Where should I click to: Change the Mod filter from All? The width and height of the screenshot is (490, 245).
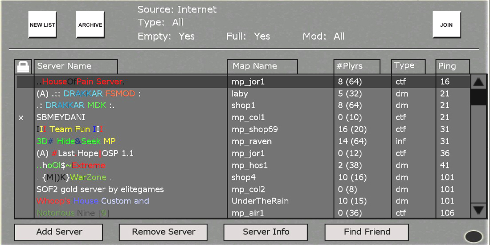point(339,37)
